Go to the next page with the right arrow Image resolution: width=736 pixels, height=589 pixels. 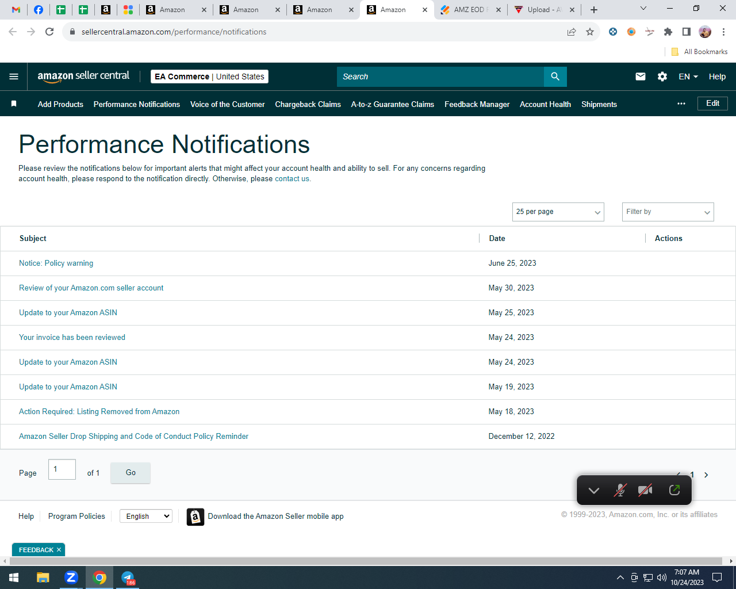pyautogui.click(x=706, y=475)
